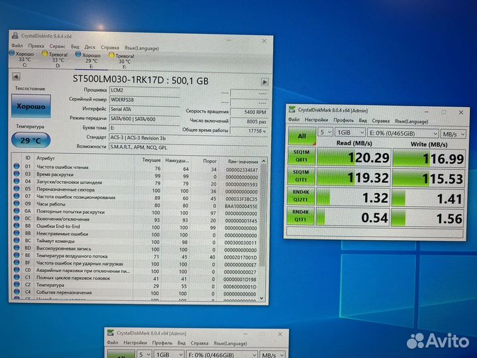Open Профиль menu in CrystalDiskMark

coord(343,121)
